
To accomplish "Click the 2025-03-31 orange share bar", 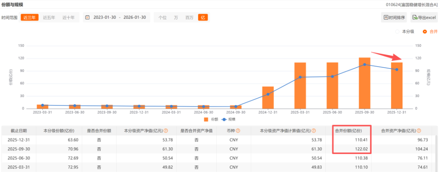I will point(300,86).
